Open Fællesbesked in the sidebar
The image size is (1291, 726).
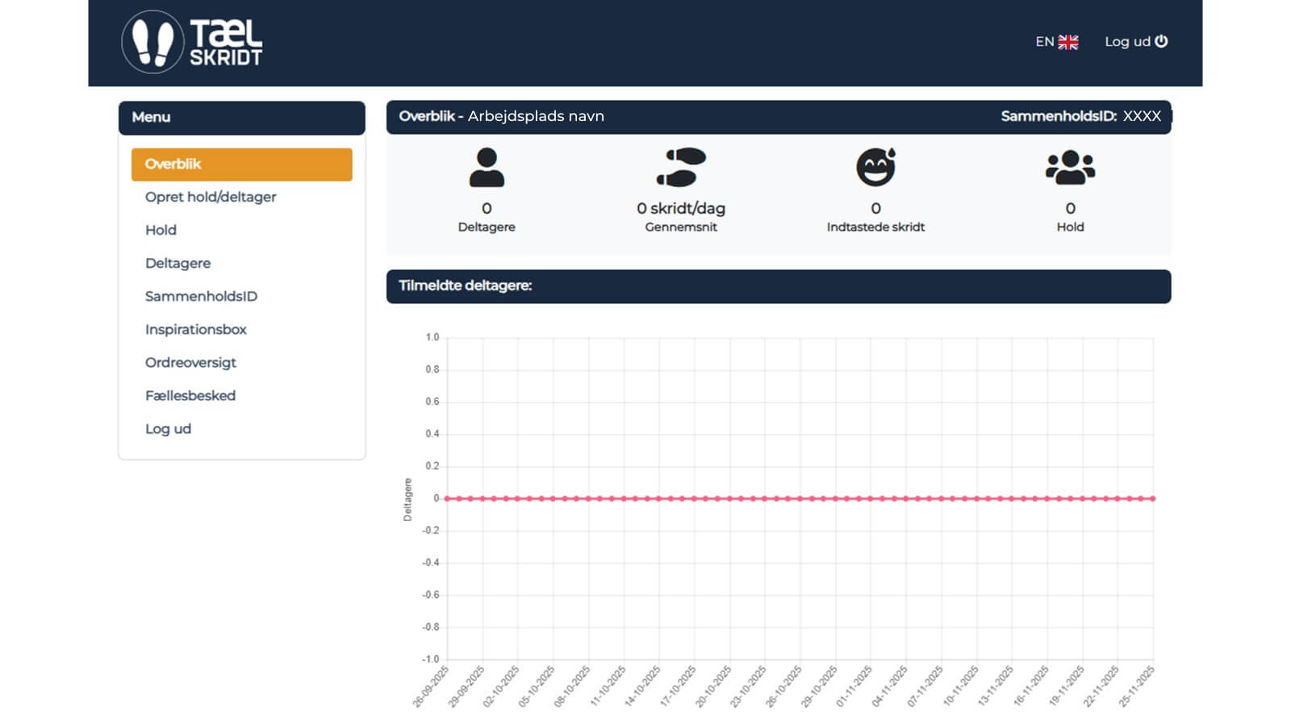[x=190, y=395]
